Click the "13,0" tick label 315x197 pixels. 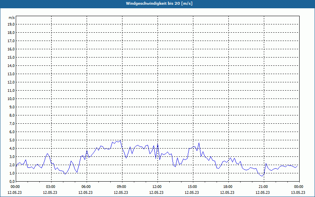pyautogui.click(x=11, y=74)
